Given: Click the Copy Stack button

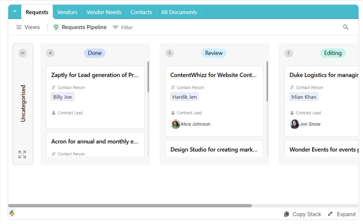Looking at the screenshot, I should click(x=302, y=214).
